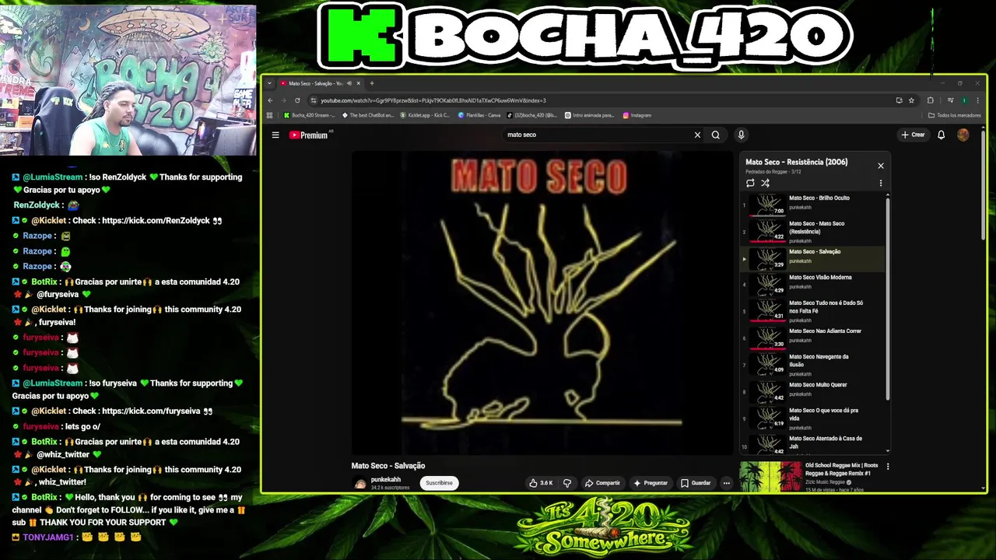This screenshot has height=560, width=996.
Task: Open playlist three-dot options menu
Action: [881, 184]
